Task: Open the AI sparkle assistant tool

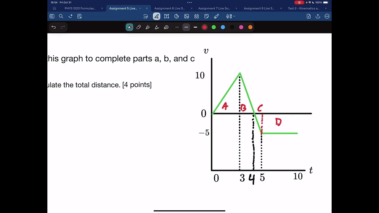Action: point(70,16)
